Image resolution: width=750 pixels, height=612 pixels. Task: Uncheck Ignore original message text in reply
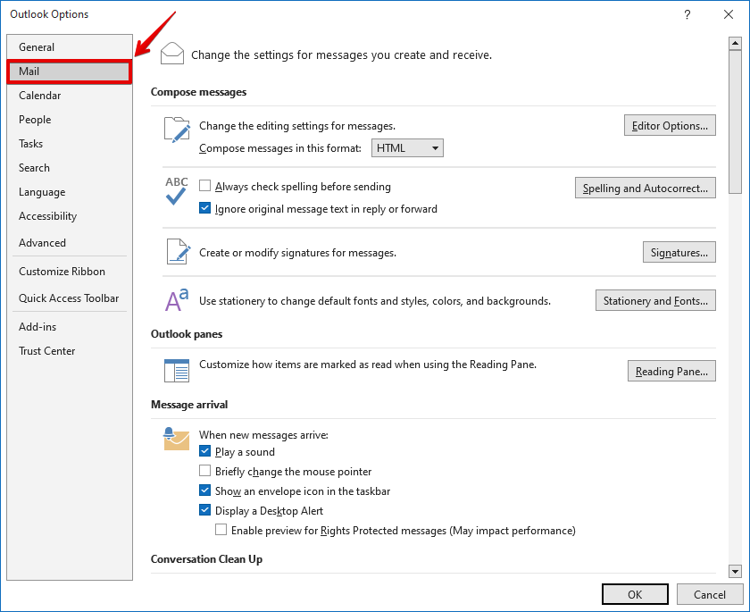[204, 208]
